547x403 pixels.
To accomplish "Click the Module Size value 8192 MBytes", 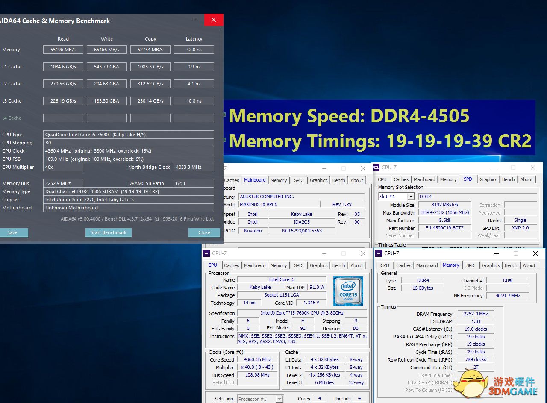I will point(445,205).
